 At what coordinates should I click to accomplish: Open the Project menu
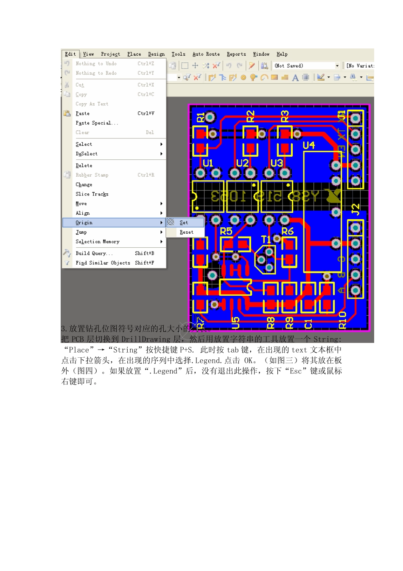point(110,54)
